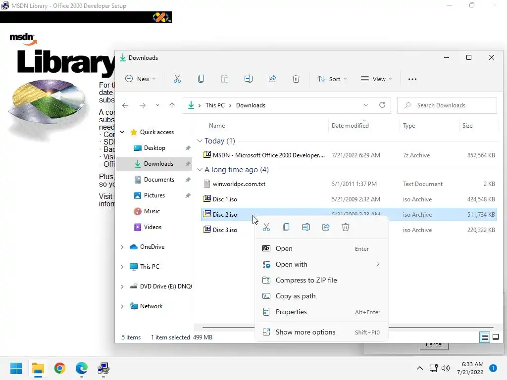Select the MSDN Microsoft Office 2000 Developer archive
507x380 pixels.
(349, 155)
